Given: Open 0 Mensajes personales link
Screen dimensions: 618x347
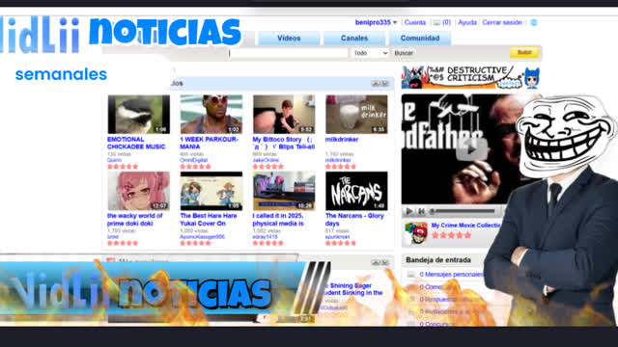Looking at the screenshot, I should [451, 274].
